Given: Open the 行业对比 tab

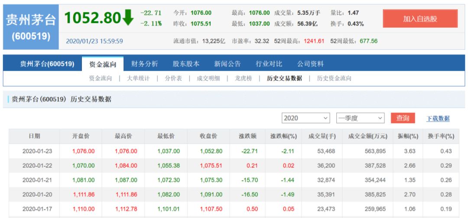Looking at the screenshot, I should [x=269, y=64].
